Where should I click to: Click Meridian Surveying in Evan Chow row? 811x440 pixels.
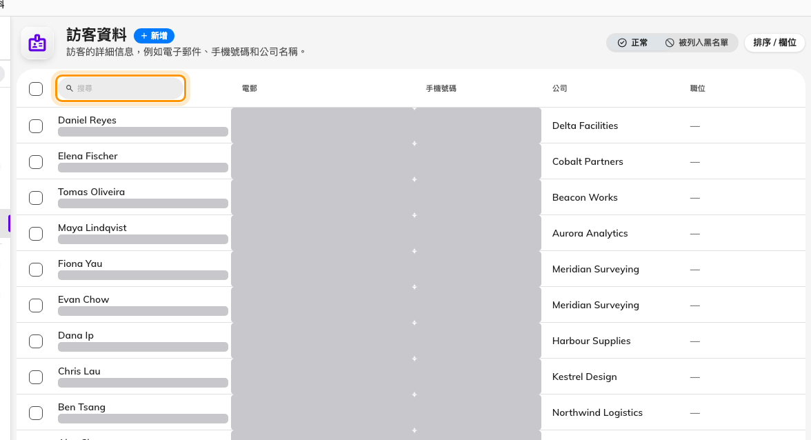(595, 305)
